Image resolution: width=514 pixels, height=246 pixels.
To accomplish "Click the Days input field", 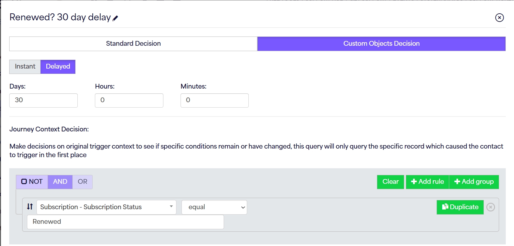I will pos(43,100).
